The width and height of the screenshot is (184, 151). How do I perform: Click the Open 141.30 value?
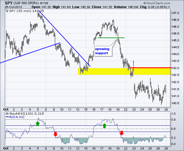[41, 7]
